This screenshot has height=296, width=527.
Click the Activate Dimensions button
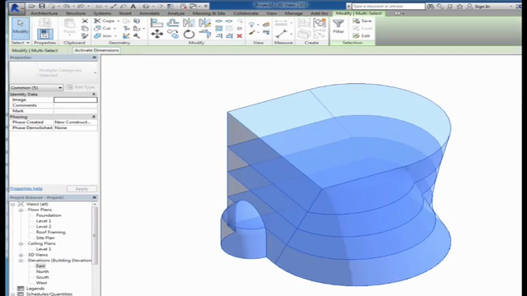[x=96, y=50]
